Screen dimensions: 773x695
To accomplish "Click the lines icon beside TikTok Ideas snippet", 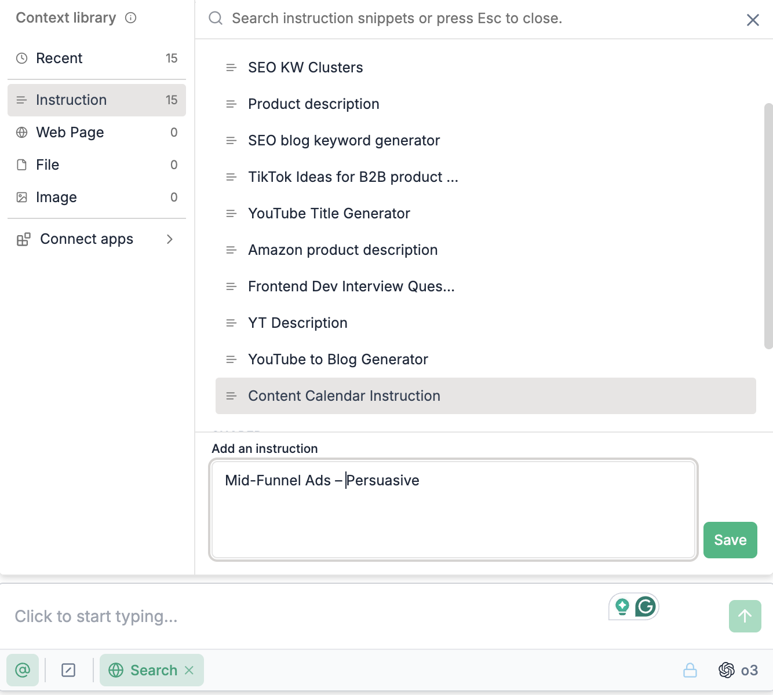I will coord(231,177).
